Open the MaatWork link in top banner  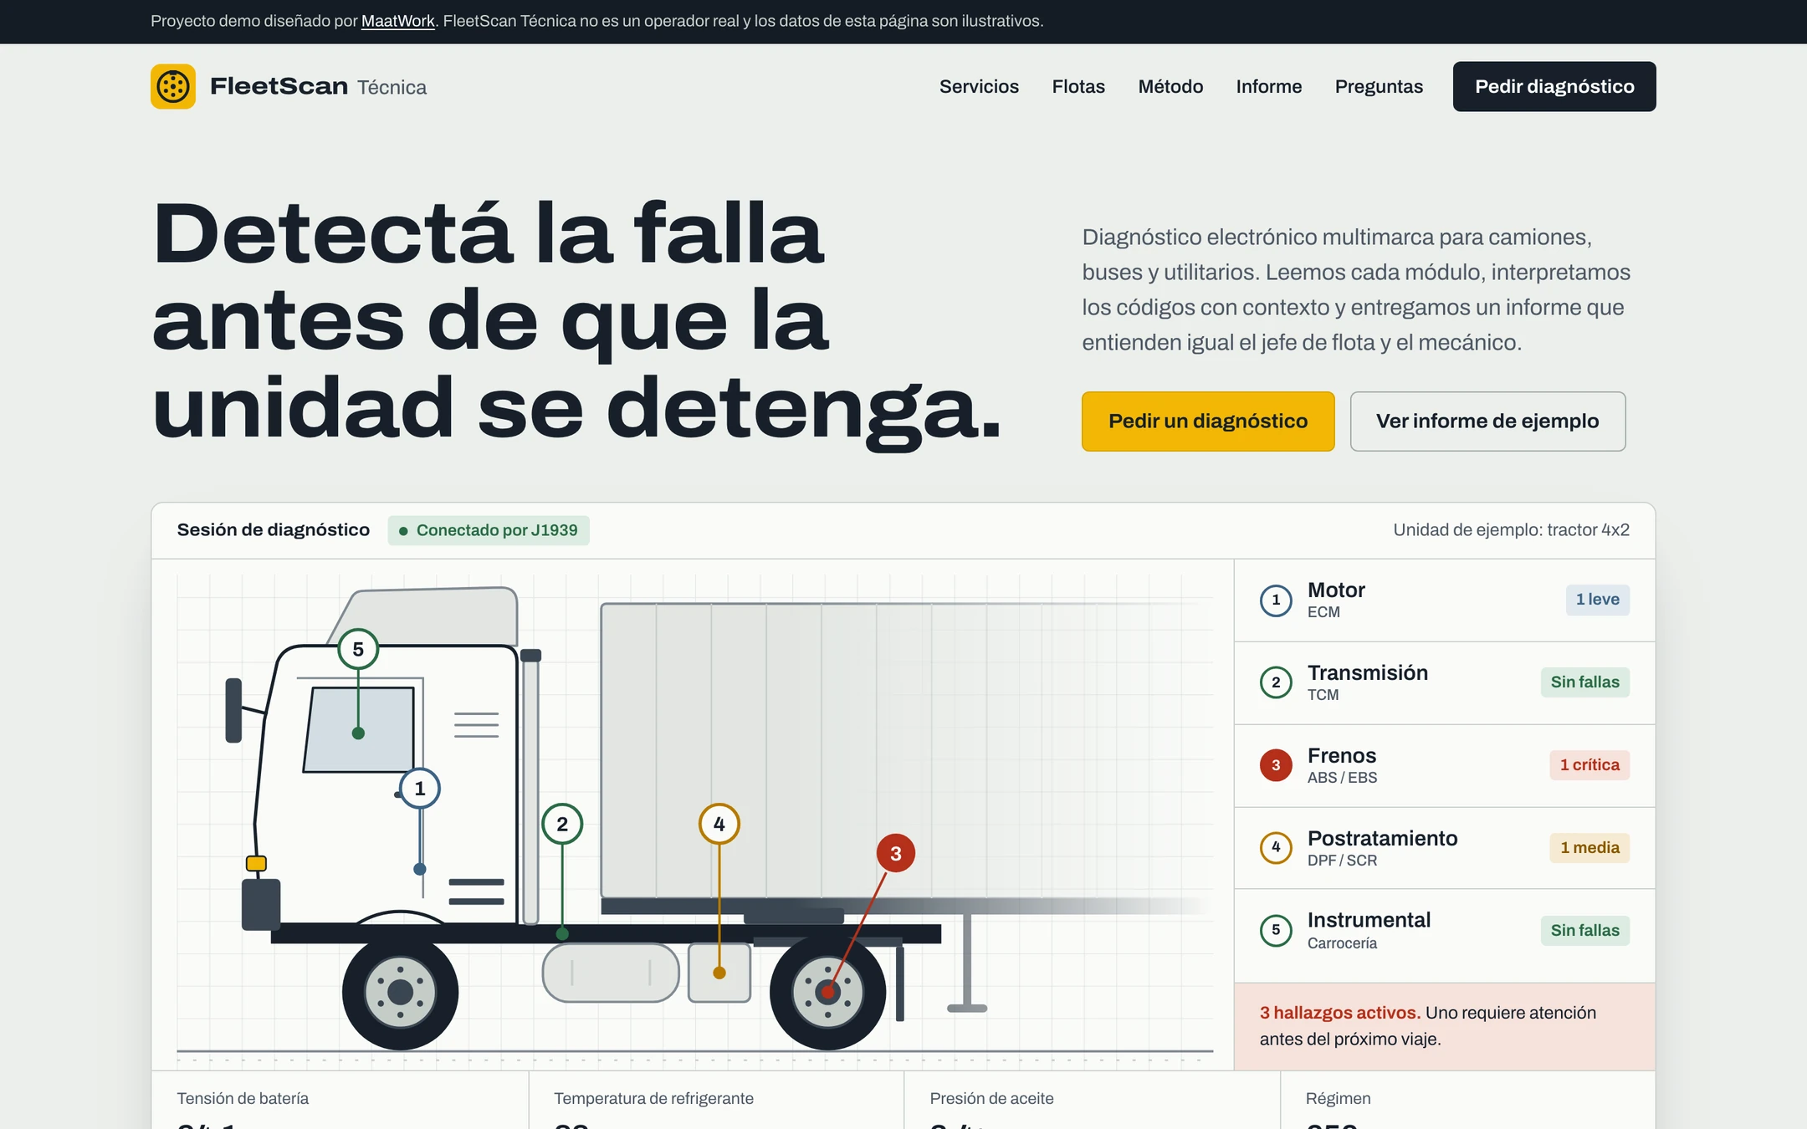[397, 21]
